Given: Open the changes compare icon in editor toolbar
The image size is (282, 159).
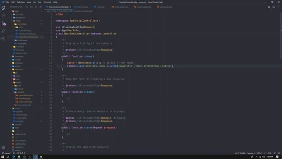Looking at the screenshot, I should [x=269, y=7].
